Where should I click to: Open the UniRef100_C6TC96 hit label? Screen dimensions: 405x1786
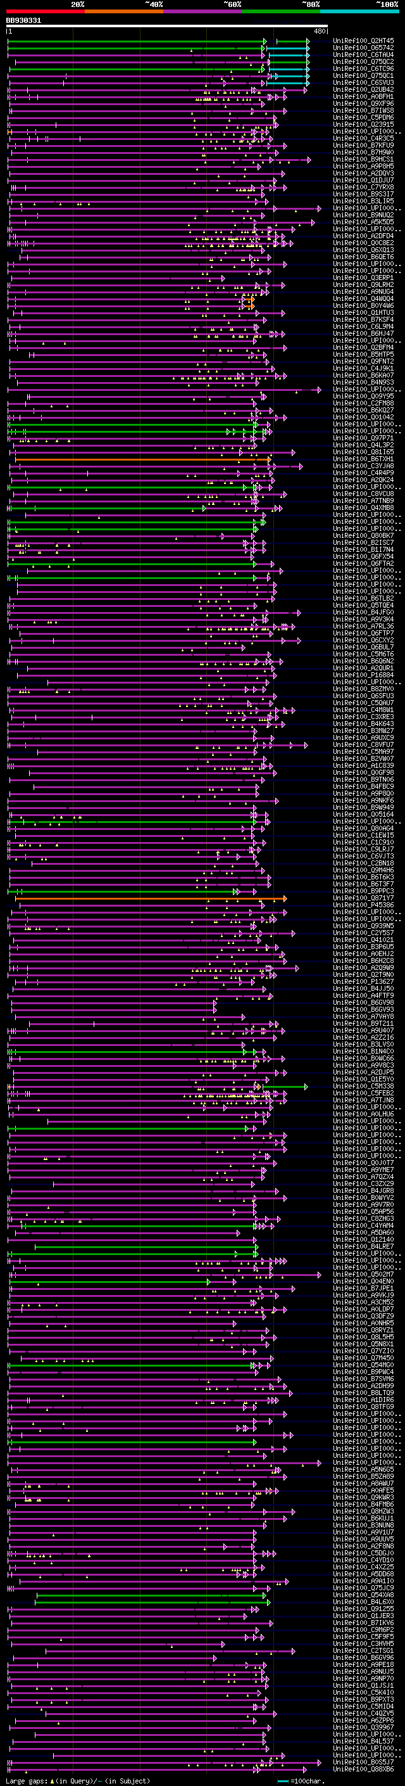pos(363,68)
